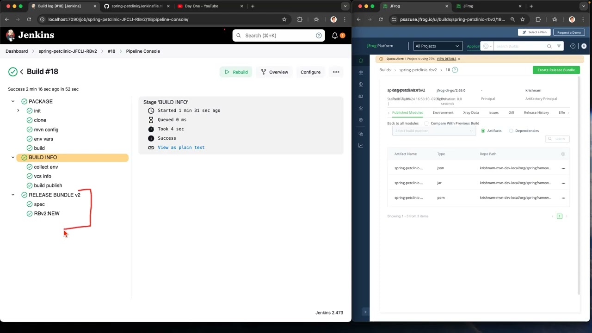The width and height of the screenshot is (592, 333).
Task: Click the Select a Plan button
Action: [534, 32]
